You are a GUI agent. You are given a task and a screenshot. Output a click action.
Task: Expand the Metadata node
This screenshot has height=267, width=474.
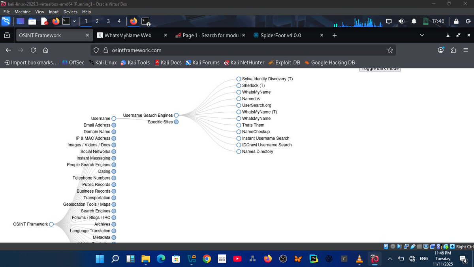point(114,237)
